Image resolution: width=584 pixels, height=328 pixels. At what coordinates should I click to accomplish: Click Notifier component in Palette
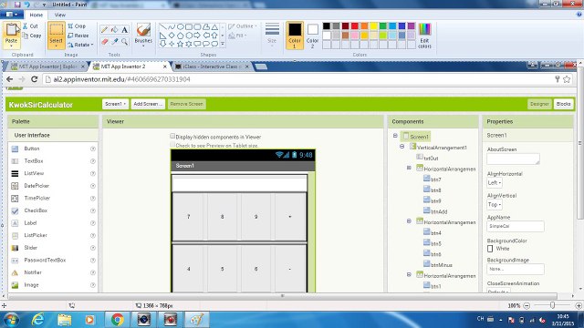click(33, 272)
